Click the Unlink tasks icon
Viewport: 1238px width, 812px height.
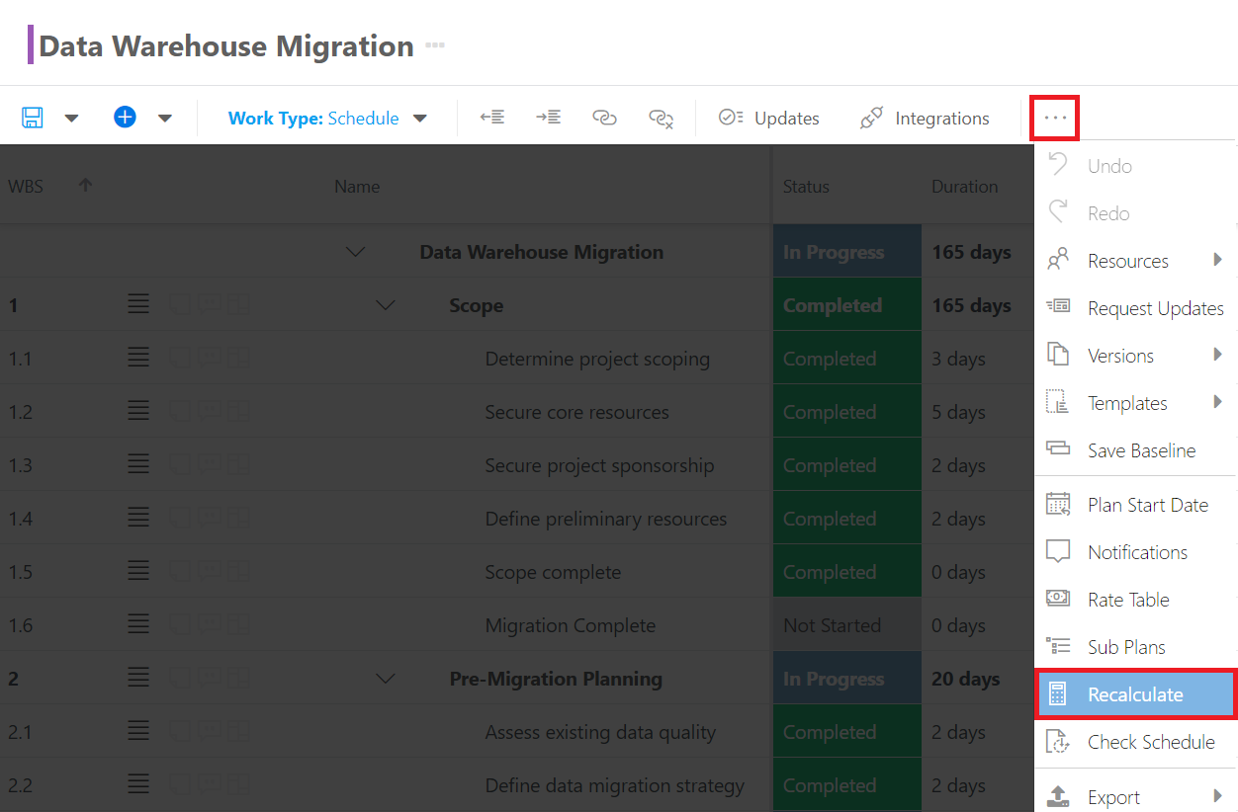661,119
